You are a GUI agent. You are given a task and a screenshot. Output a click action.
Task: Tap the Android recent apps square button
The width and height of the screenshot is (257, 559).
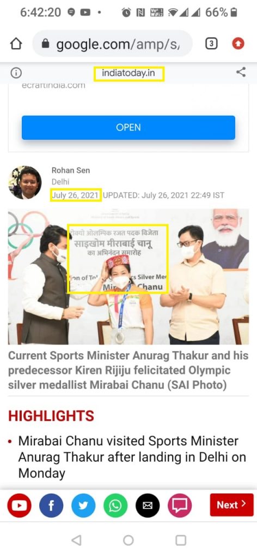point(181,540)
